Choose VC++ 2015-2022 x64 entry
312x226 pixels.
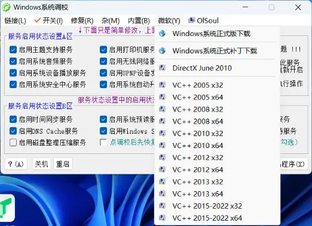217,218
